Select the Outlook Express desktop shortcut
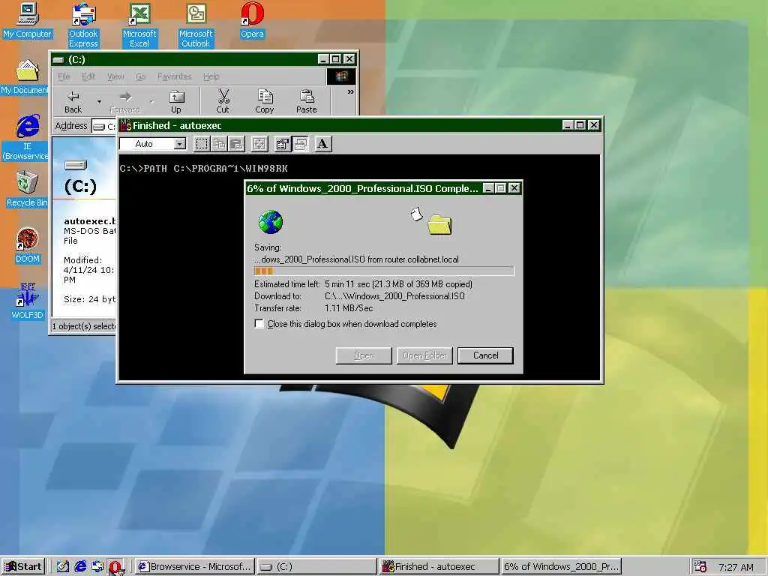This screenshot has height=576, width=768. 83,25
